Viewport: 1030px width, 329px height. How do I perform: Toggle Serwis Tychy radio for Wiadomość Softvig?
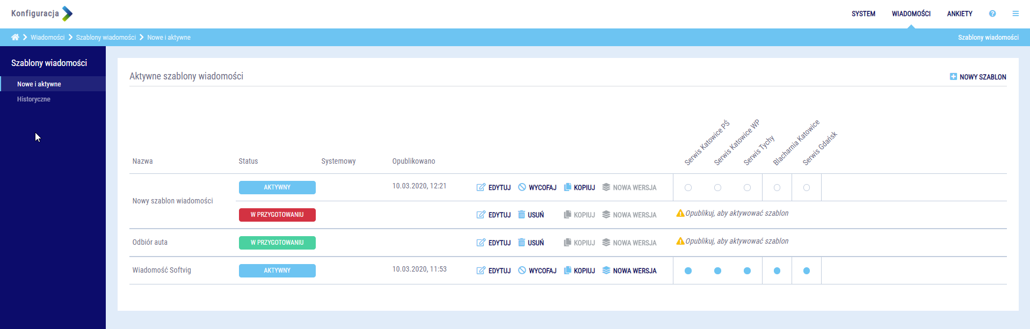tap(747, 271)
